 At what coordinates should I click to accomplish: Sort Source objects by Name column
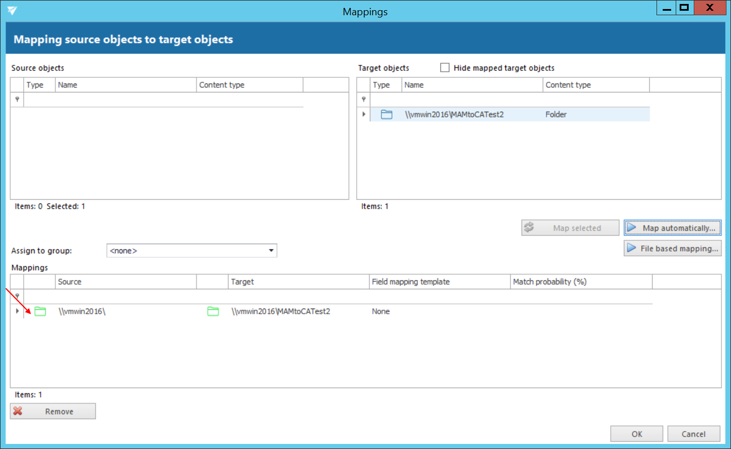tap(125, 85)
